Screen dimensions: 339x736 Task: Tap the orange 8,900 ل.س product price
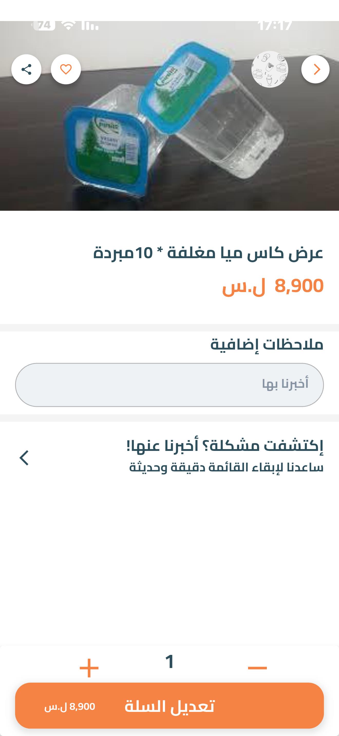click(273, 286)
